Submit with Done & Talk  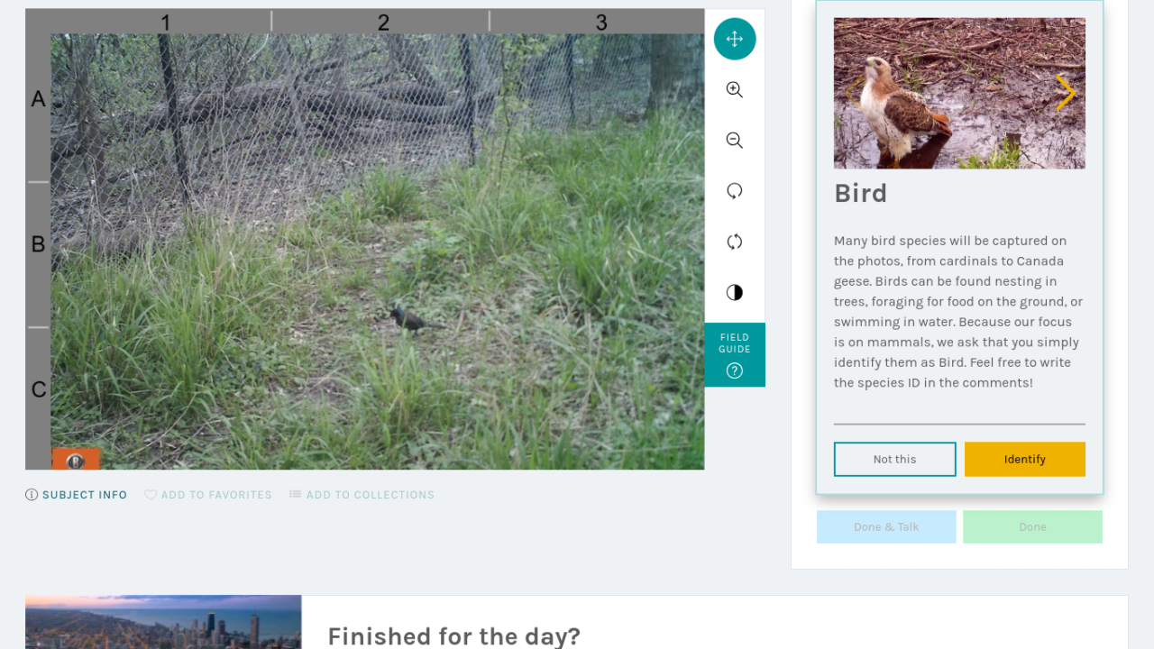(886, 526)
